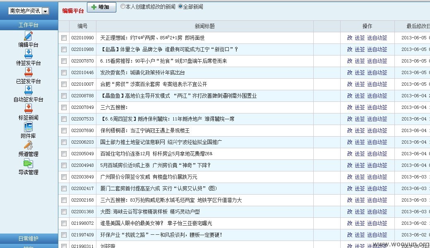Check the box for news 022010990

coord(64,38)
